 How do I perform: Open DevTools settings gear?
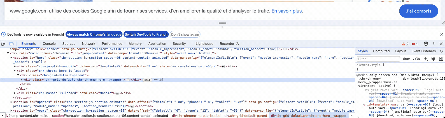[426, 44]
